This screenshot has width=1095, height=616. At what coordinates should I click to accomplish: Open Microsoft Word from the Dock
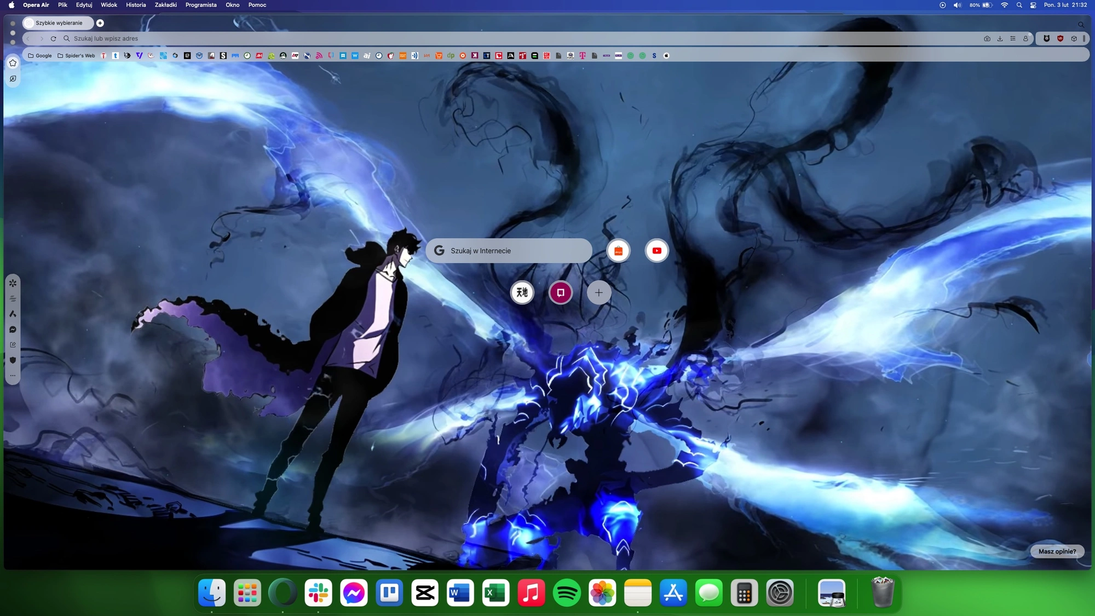click(x=460, y=592)
